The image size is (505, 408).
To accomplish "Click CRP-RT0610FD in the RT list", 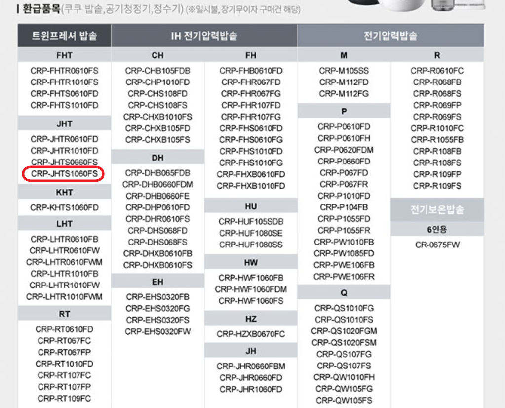I will click(64, 329).
